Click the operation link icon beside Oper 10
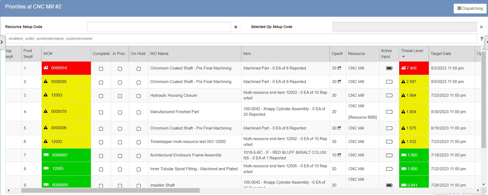The height and width of the screenshot is (195, 488). pyautogui.click(x=339, y=155)
